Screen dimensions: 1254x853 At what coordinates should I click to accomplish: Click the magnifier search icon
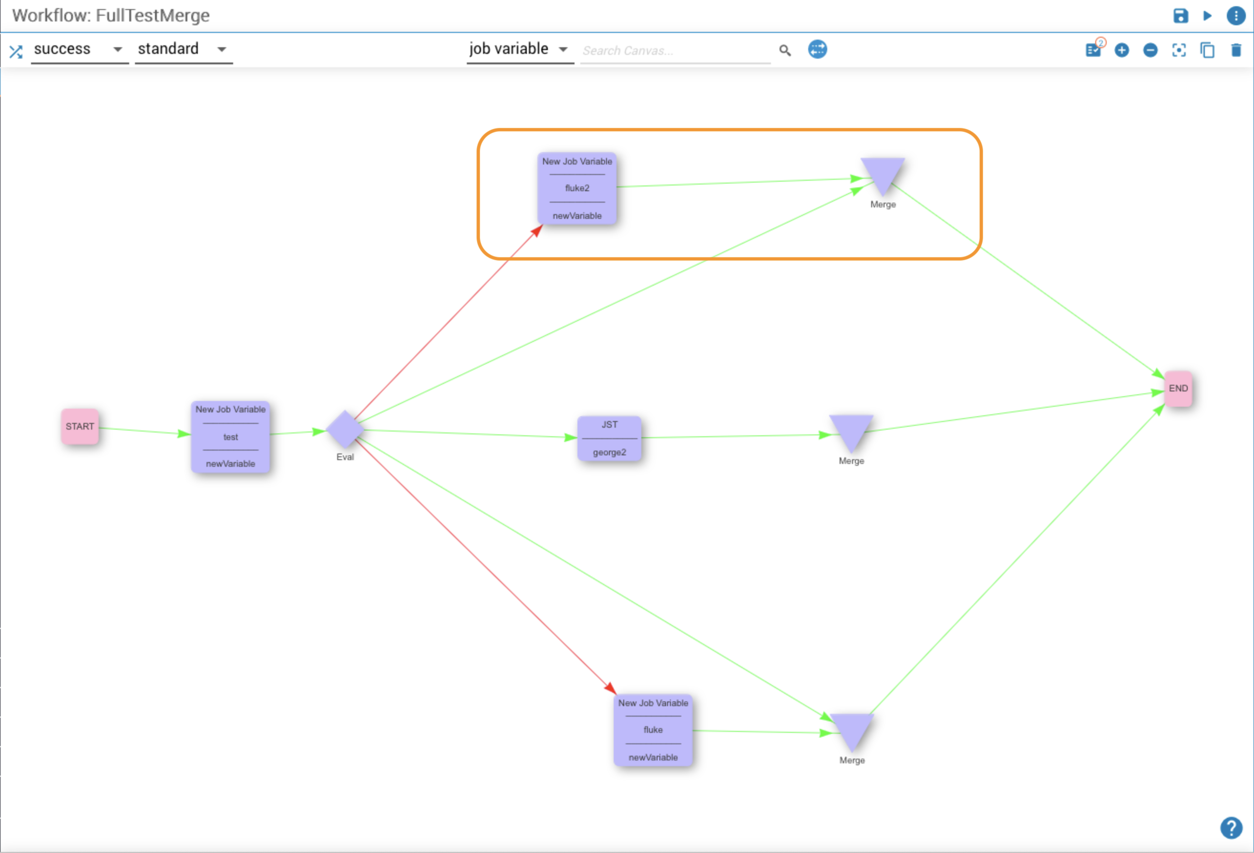[x=784, y=51]
